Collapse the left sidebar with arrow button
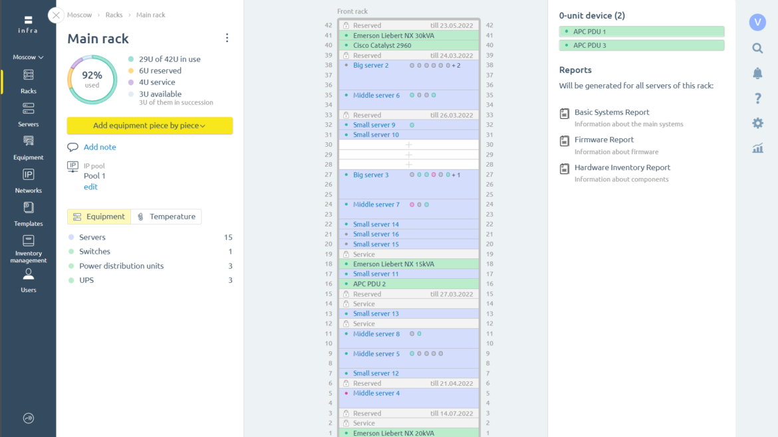Viewport: 778px width, 437px height. pos(28,418)
